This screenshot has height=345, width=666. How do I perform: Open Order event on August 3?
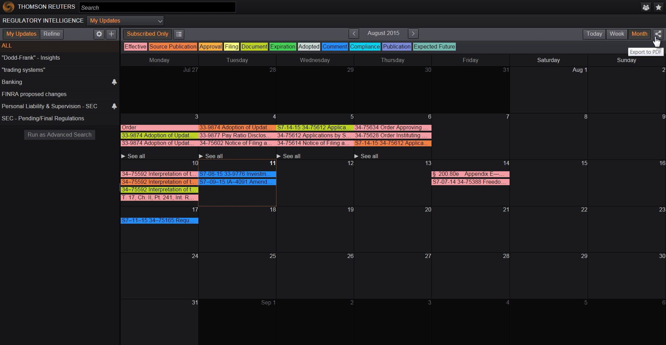pos(160,128)
